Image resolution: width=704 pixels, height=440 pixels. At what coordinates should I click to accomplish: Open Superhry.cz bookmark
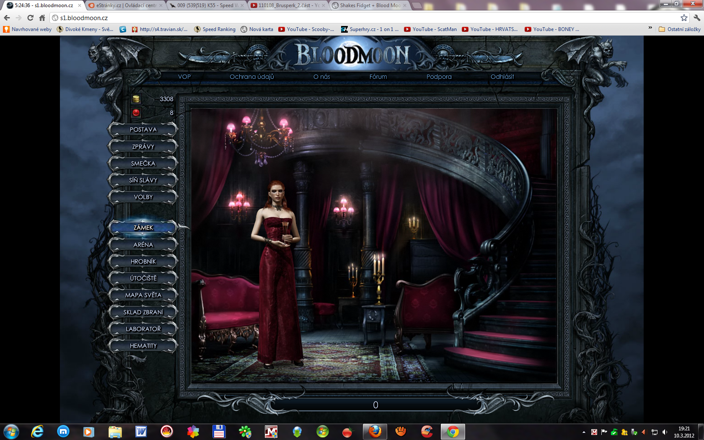click(x=370, y=29)
